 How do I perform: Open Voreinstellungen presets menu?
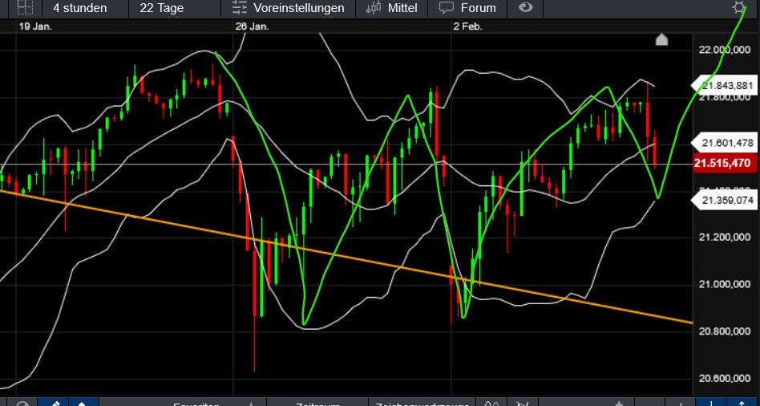click(x=288, y=8)
